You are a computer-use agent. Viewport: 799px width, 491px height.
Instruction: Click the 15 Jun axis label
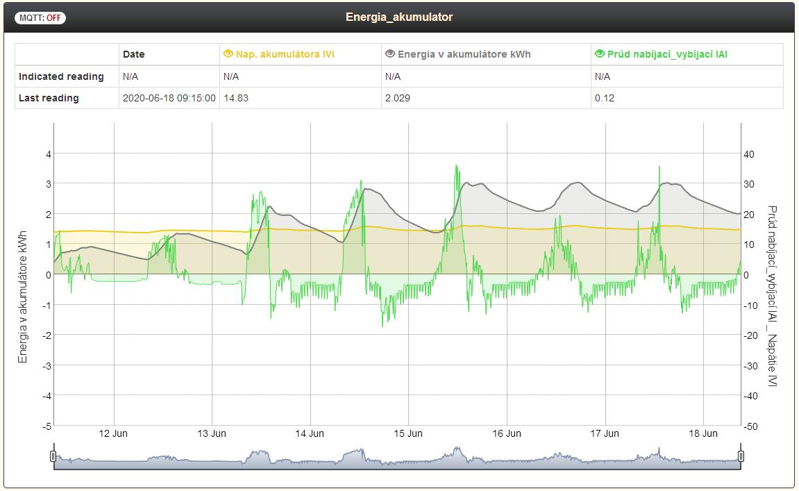[x=408, y=433]
